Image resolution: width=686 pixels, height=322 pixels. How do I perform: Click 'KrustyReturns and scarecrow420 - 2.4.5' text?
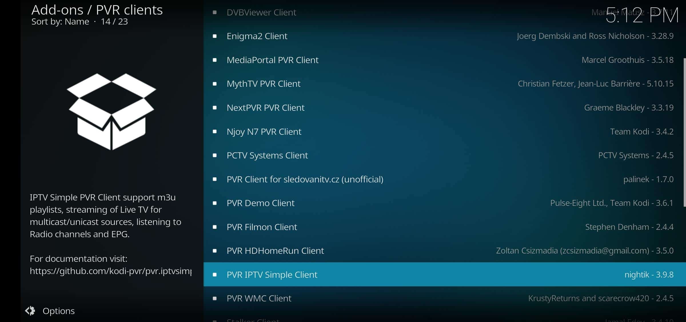click(x=601, y=298)
